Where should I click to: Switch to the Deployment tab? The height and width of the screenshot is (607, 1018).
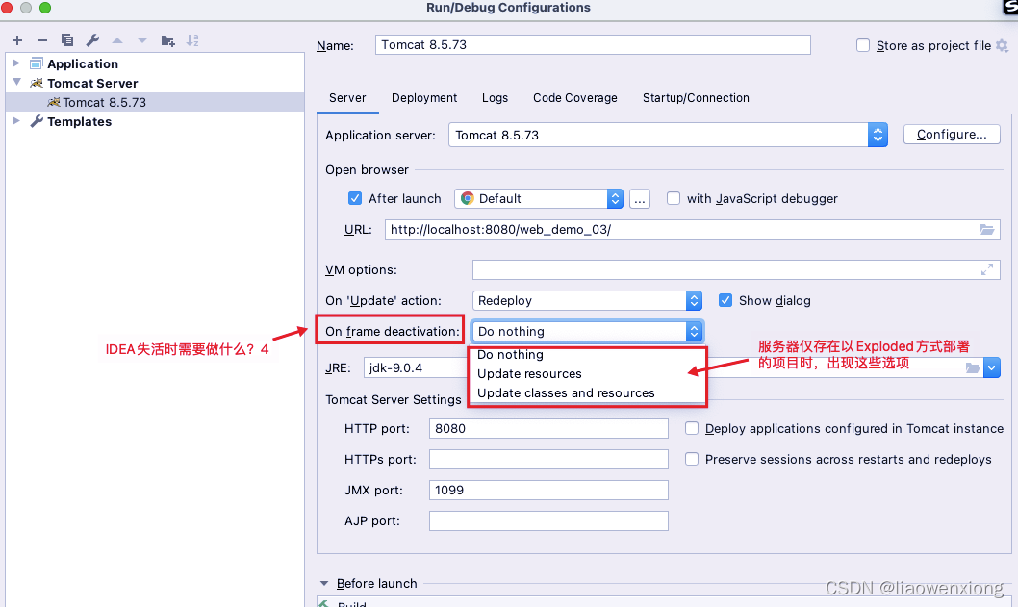(x=424, y=98)
